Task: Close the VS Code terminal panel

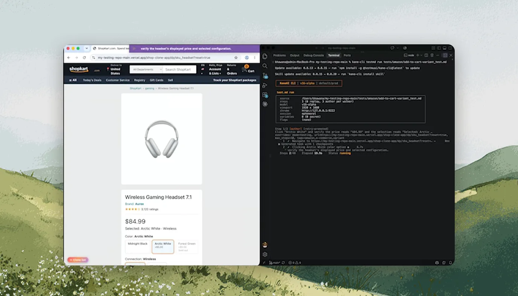Action: pos(451,55)
